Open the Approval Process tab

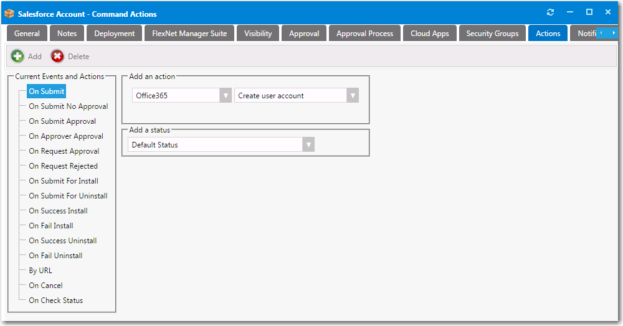364,34
